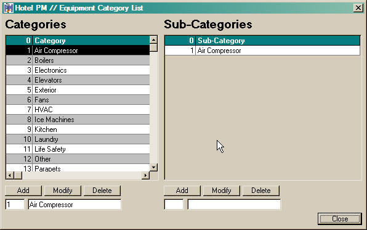Click the categories list scroll up arrow
This screenshot has height=230, width=367.
(x=153, y=39)
